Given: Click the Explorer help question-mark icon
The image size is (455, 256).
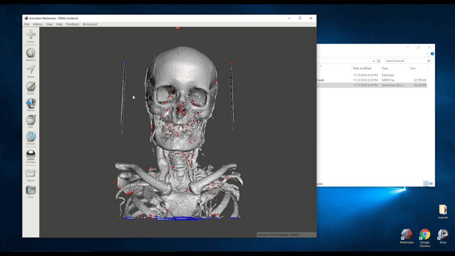Looking at the screenshot, I should 432,54.
